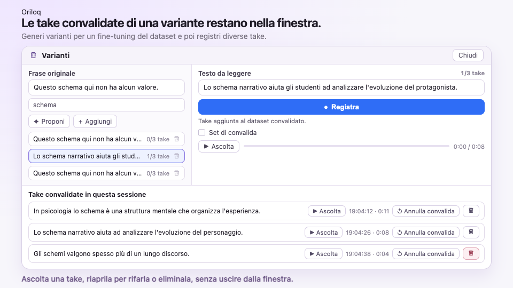Click the Proponi button
The width and height of the screenshot is (513, 288).
(49, 122)
